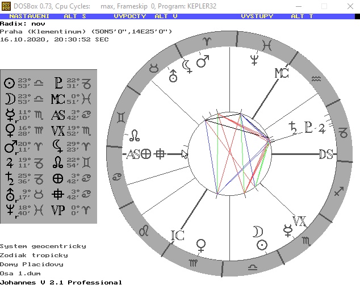Open the NASTAVENI menu
360x285 pixels.
point(29,16)
